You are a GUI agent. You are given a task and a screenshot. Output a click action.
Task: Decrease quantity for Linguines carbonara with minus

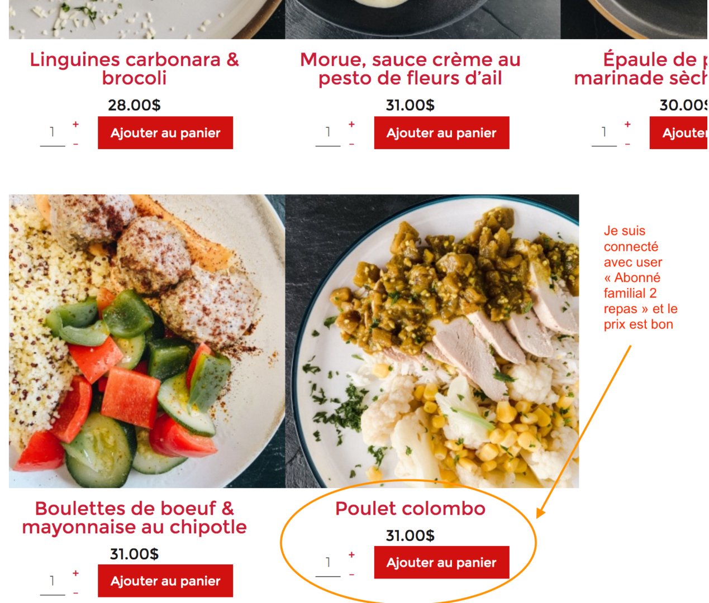(75, 144)
